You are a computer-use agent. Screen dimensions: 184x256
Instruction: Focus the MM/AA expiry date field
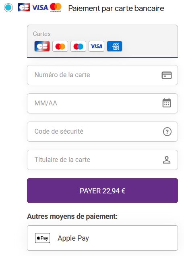(x=102, y=103)
